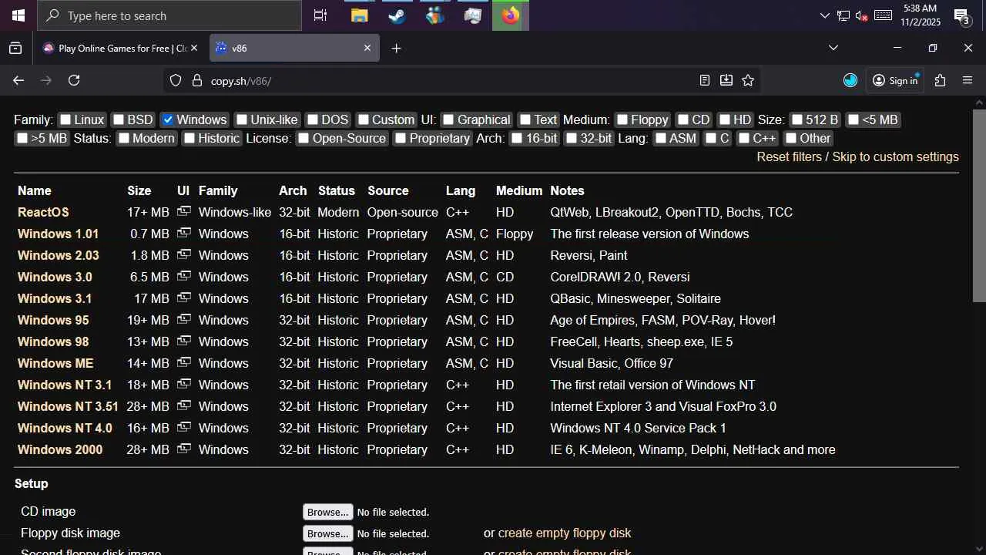Click Browse for Floppy disk image
986x555 pixels.
(328, 533)
